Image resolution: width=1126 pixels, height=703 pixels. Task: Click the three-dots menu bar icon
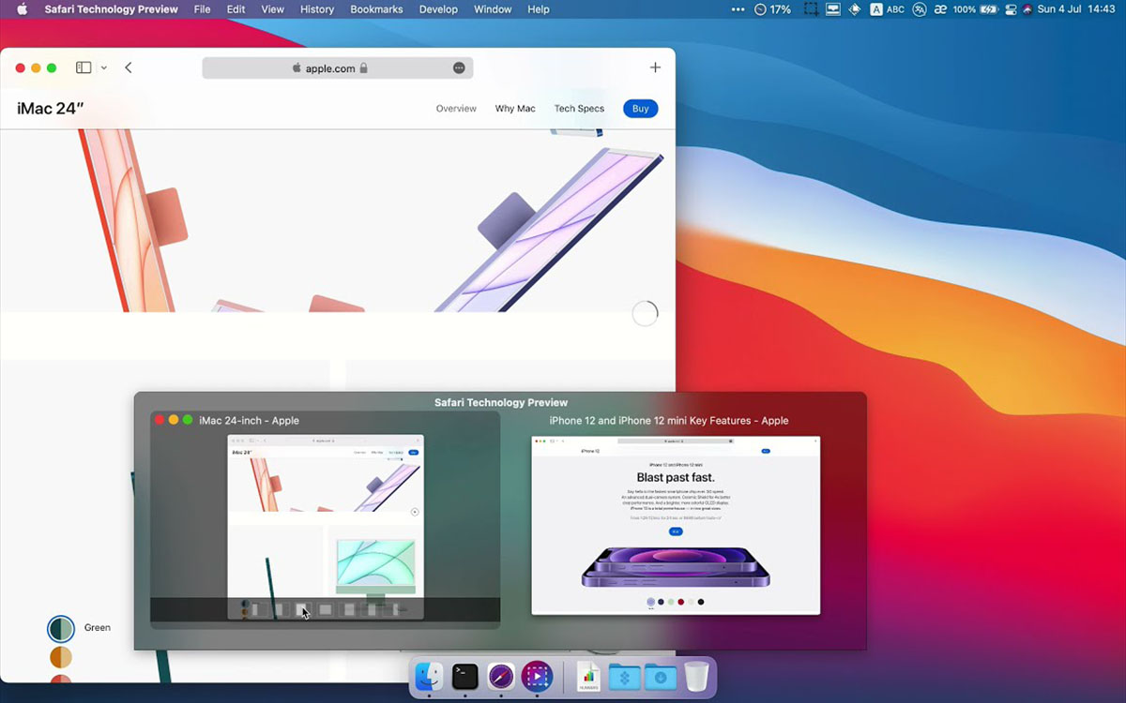tap(737, 9)
